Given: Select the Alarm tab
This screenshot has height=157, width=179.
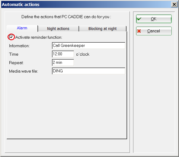Looking at the screenshot, I should pyautogui.click(x=22, y=28).
